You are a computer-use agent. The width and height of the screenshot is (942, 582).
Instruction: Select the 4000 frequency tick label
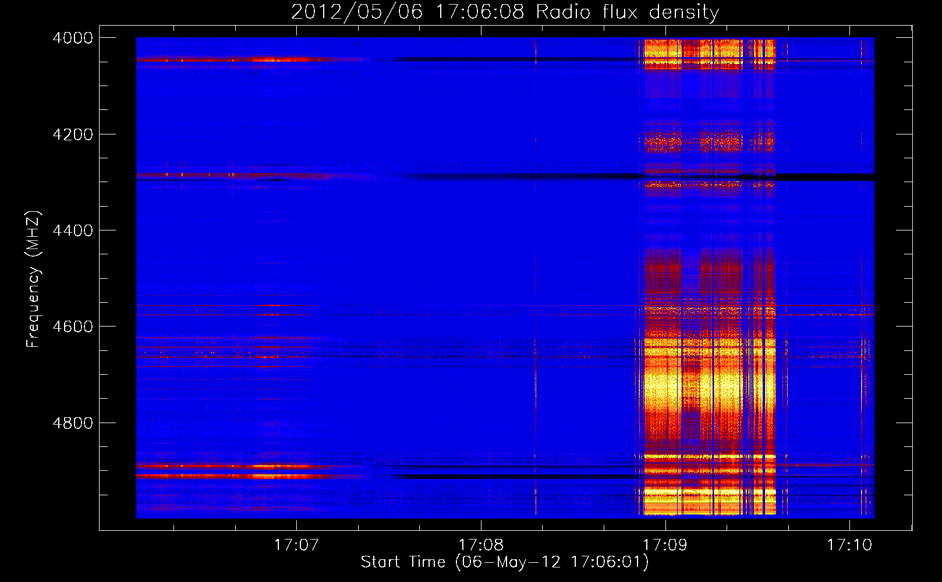point(73,38)
